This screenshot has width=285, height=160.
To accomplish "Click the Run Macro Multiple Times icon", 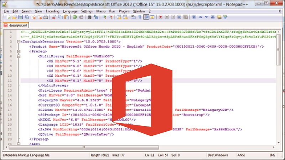I will point(179,17).
